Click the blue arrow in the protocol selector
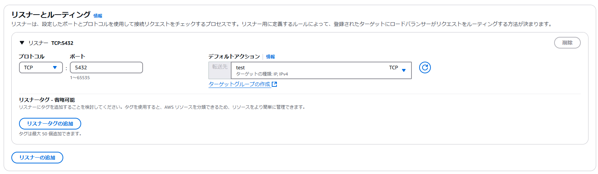Screen dimensions: 598x174 (x=55, y=67)
